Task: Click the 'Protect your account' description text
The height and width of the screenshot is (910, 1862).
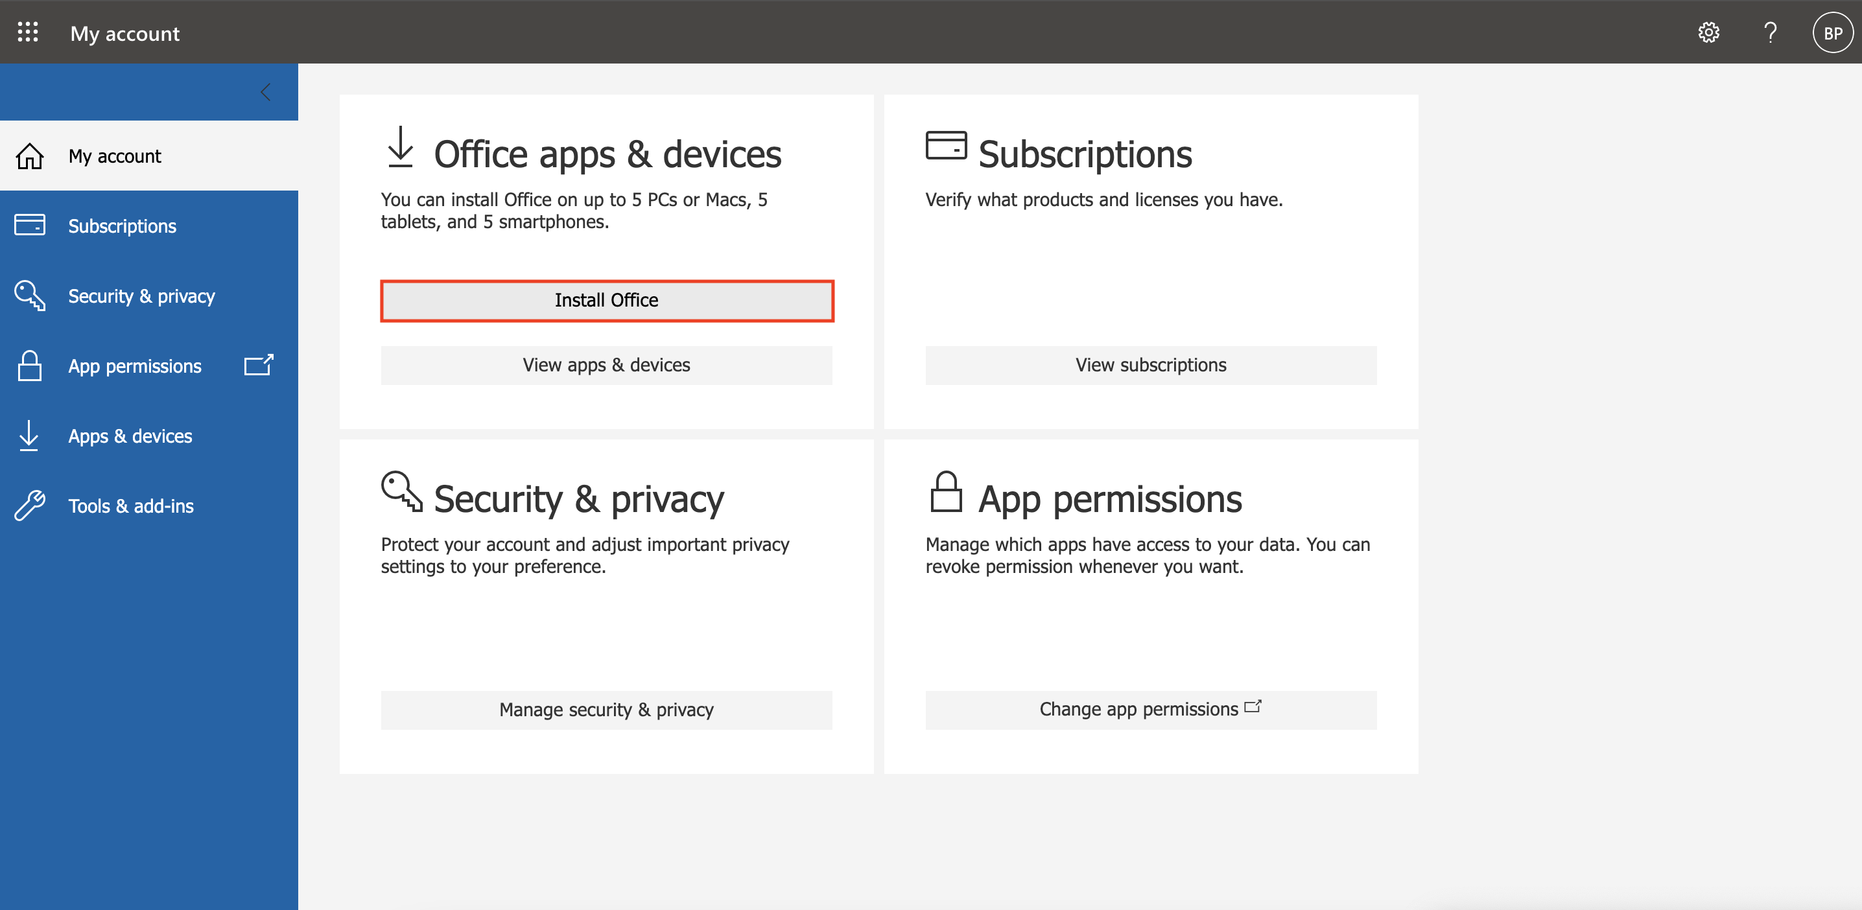Action: [x=585, y=555]
